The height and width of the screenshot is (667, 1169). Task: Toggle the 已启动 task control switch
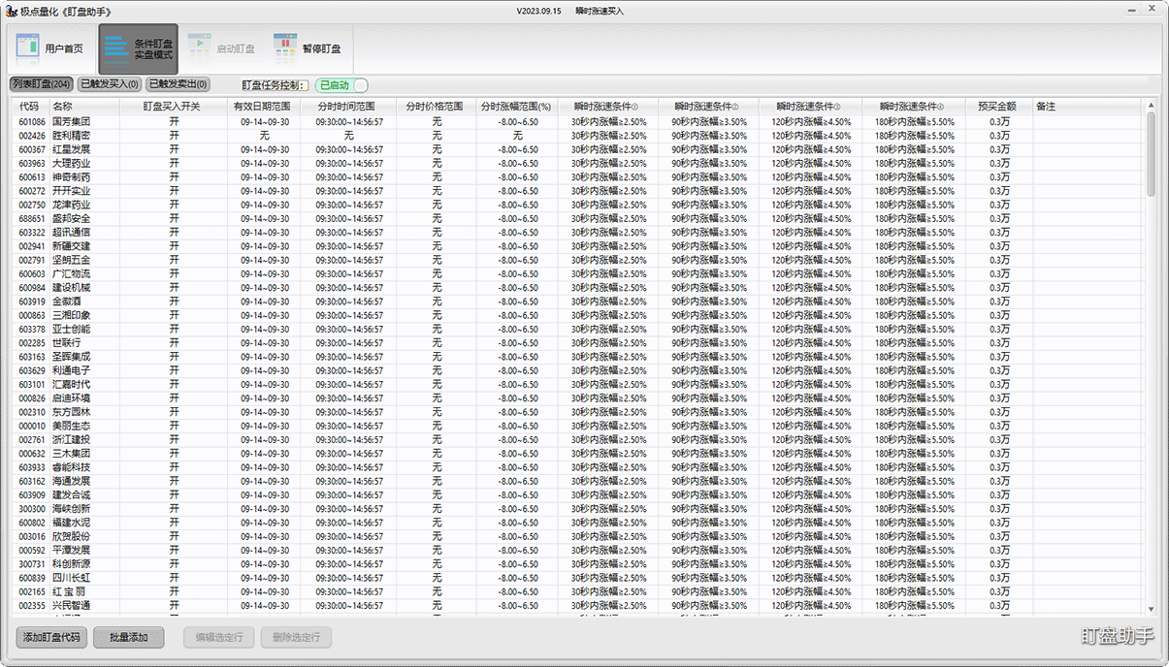click(x=341, y=85)
